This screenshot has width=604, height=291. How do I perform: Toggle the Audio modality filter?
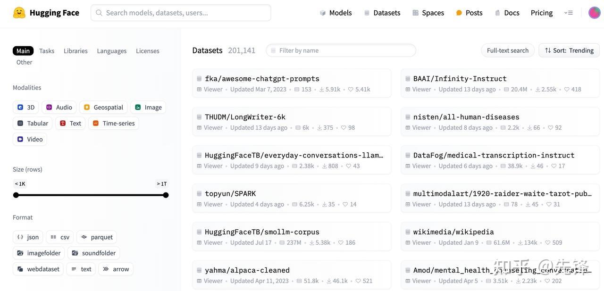coord(59,107)
